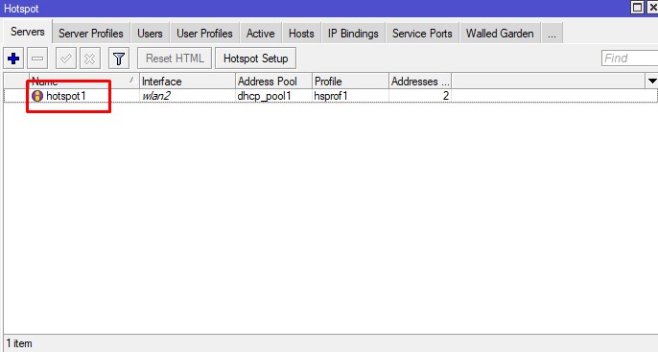658x352 pixels.
Task: Sort by Address Pool column header
Action: click(x=273, y=81)
